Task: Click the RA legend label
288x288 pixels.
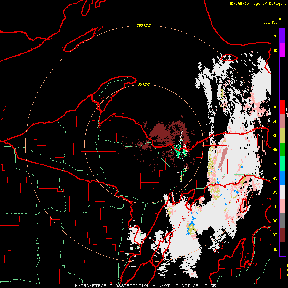Action: click(x=275, y=164)
